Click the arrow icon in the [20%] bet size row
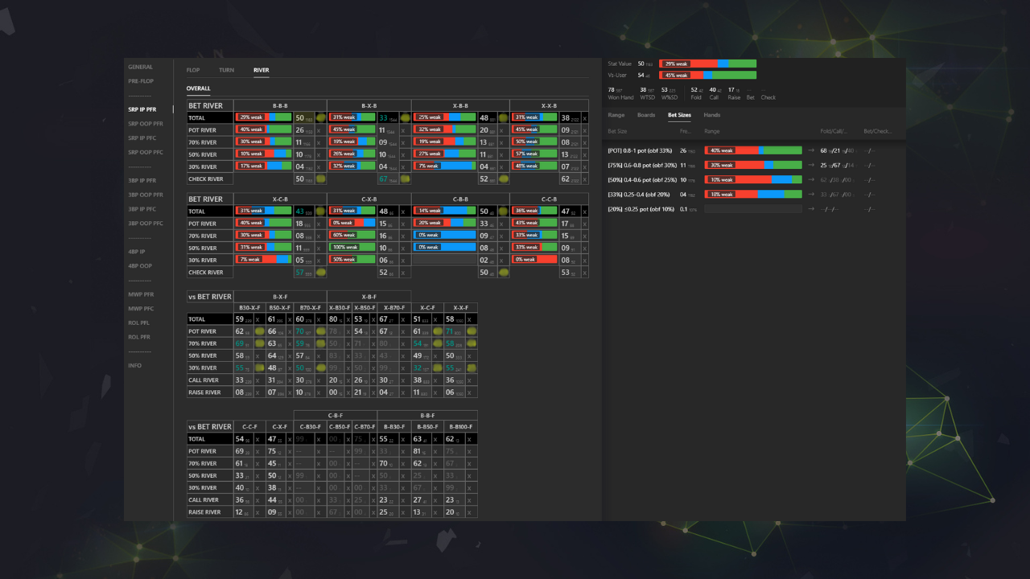Viewport: 1030px width, 579px height. tap(811, 209)
